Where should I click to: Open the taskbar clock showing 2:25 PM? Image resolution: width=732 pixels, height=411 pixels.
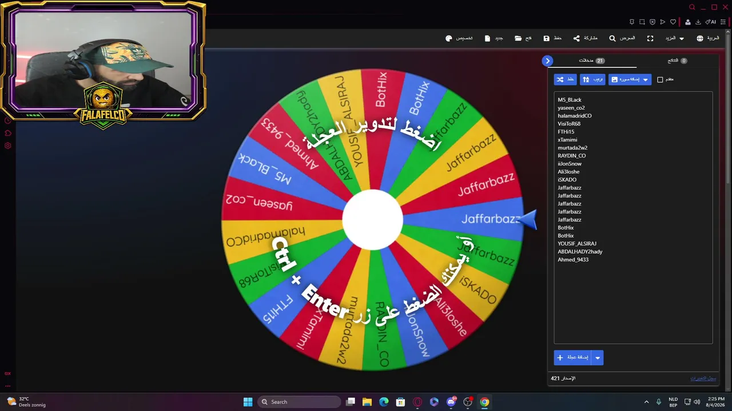pos(716,402)
